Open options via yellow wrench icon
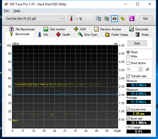 coord(122,19)
